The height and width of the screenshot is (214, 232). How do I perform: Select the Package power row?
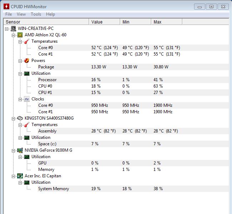[133, 67]
